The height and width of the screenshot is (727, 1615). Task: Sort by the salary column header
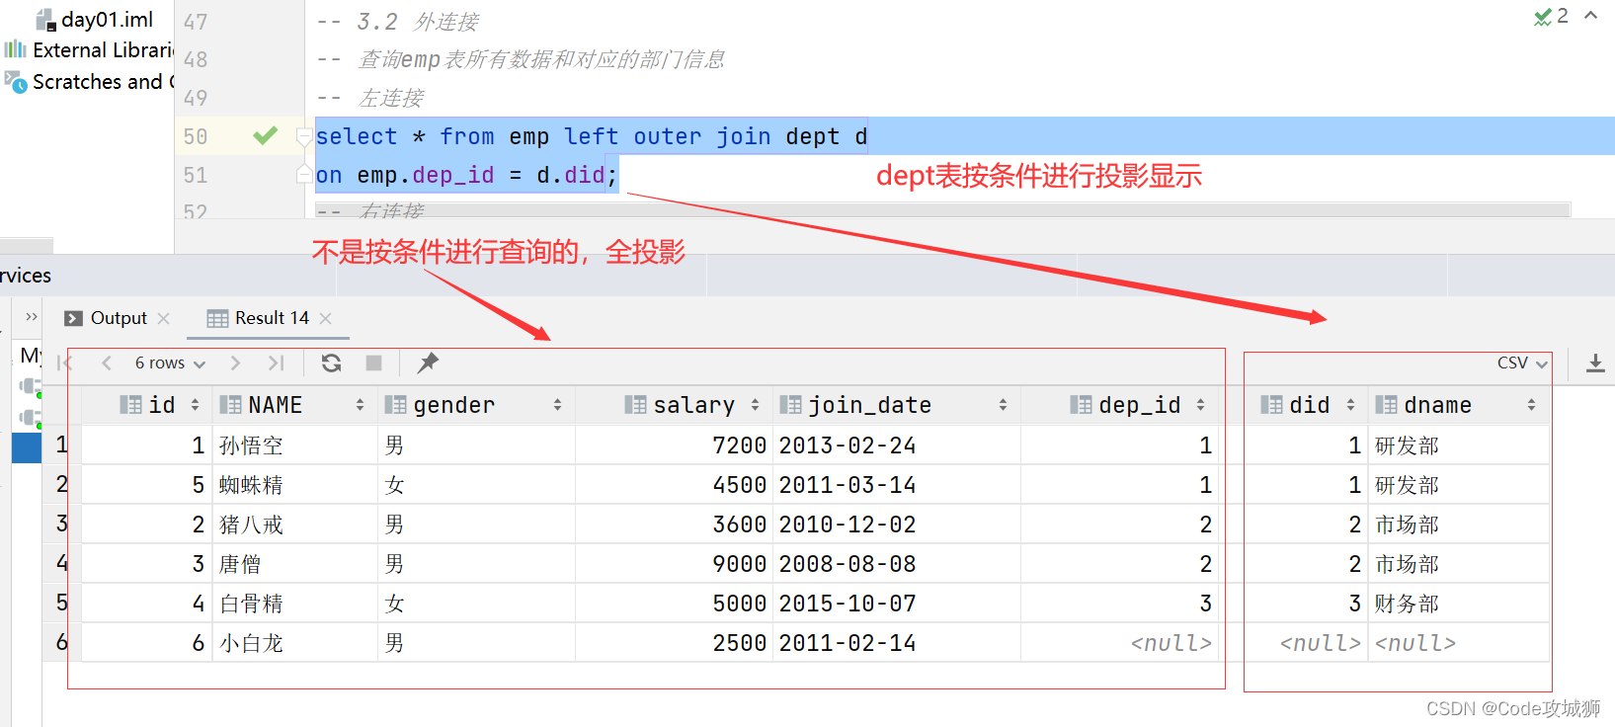(674, 405)
